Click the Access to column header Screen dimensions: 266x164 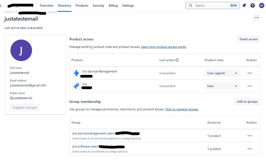tap(214, 123)
